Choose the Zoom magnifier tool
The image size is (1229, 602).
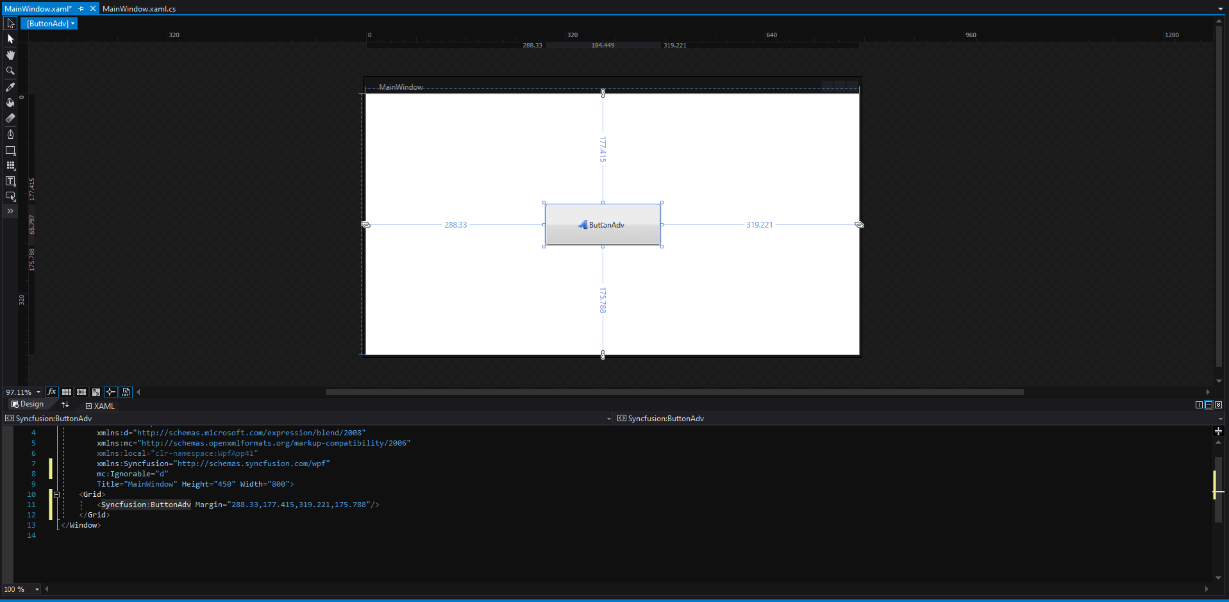10,71
